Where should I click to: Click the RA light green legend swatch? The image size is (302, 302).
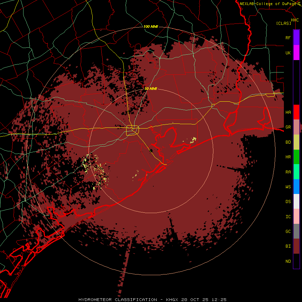[296, 172]
